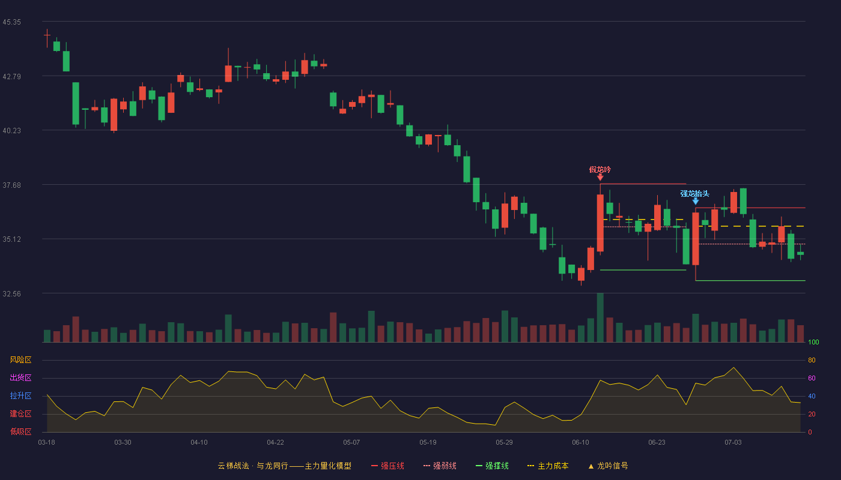Click the 32.56 price axis label
Viewport: 841px width, 480px height.
[11, 293]
